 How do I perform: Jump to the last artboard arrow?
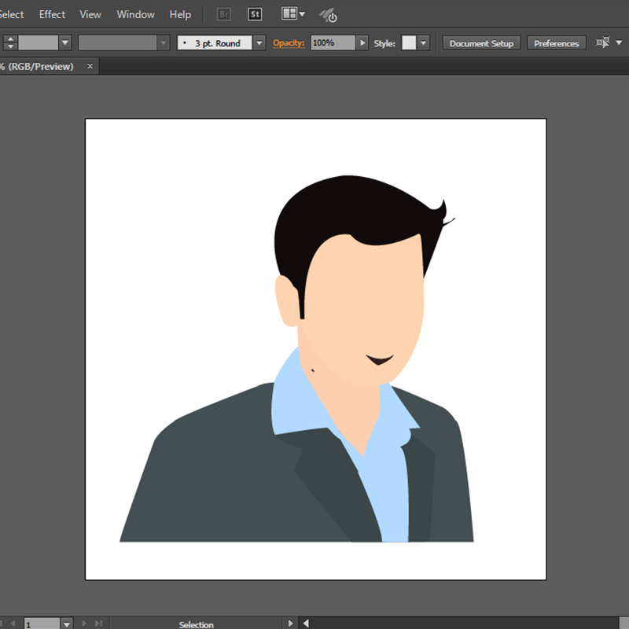99,623
